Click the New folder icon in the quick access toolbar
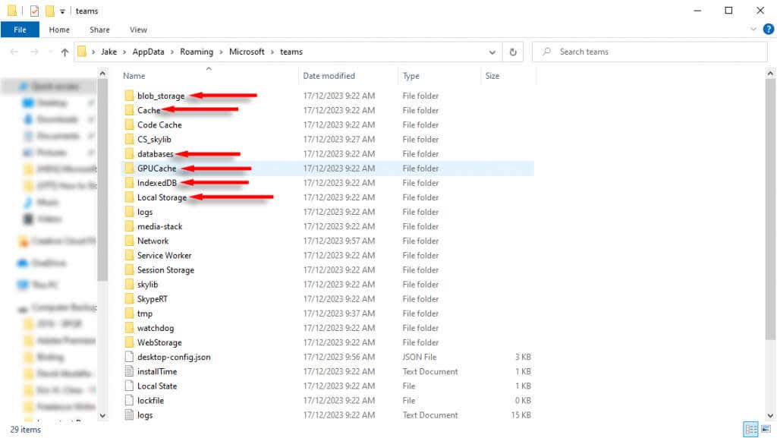 pyautogui.click(x=49, y=11)
